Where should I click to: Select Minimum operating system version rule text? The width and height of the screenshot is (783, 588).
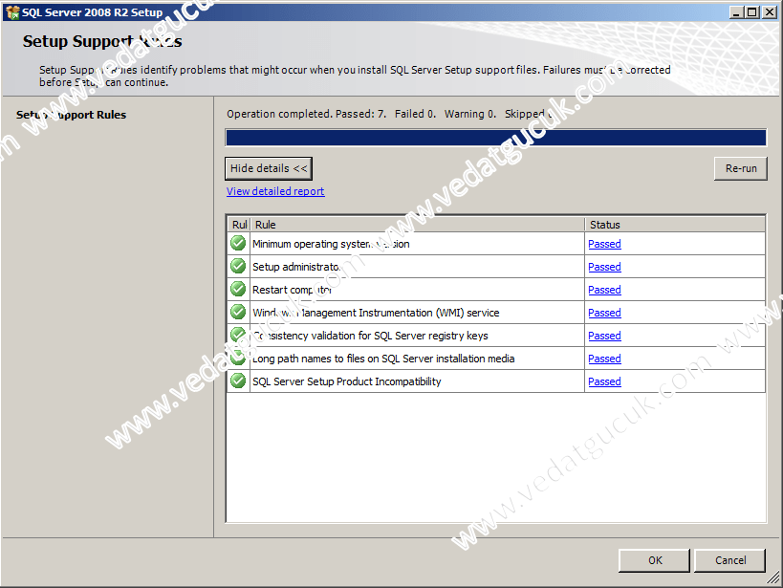331,244
